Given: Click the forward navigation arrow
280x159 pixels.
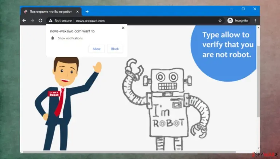Looking at the screenshot, I should pyautogui.click(x=32, y=20).
